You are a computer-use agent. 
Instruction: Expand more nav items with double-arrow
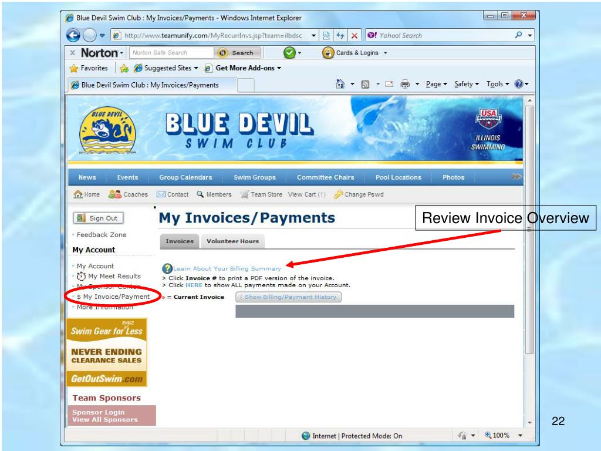point(516,176)
